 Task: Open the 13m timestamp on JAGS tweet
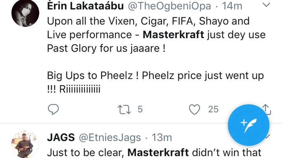point(162,138)
